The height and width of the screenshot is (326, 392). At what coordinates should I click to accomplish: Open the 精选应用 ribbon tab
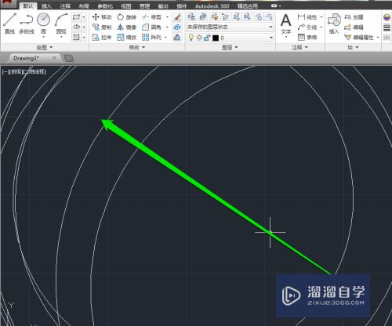tap(248, 5)
